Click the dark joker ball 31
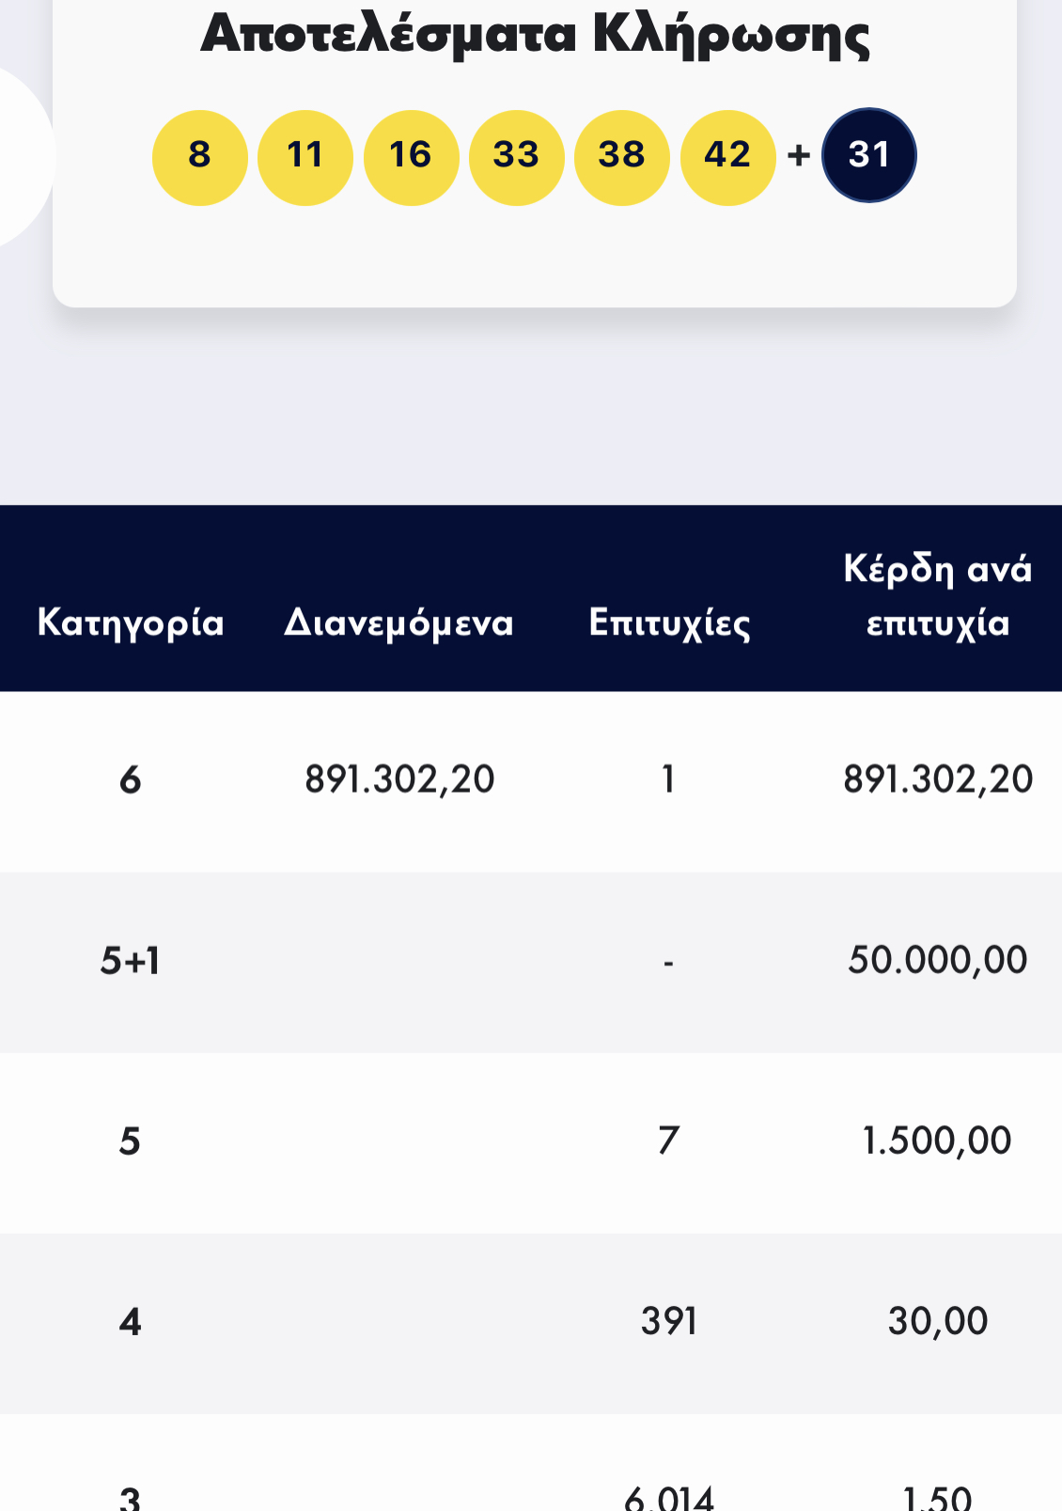 coord(869,155)
